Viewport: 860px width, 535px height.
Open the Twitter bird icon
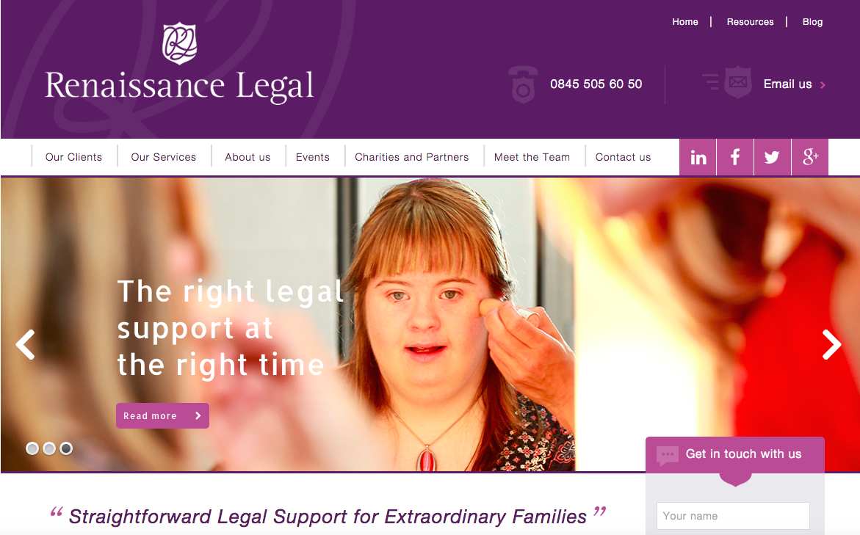[773, 157]
